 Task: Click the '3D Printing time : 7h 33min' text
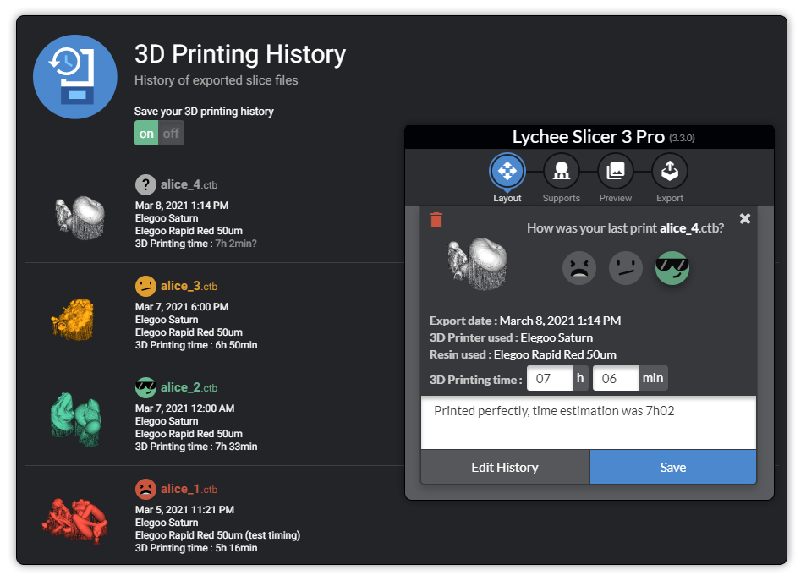196,447
